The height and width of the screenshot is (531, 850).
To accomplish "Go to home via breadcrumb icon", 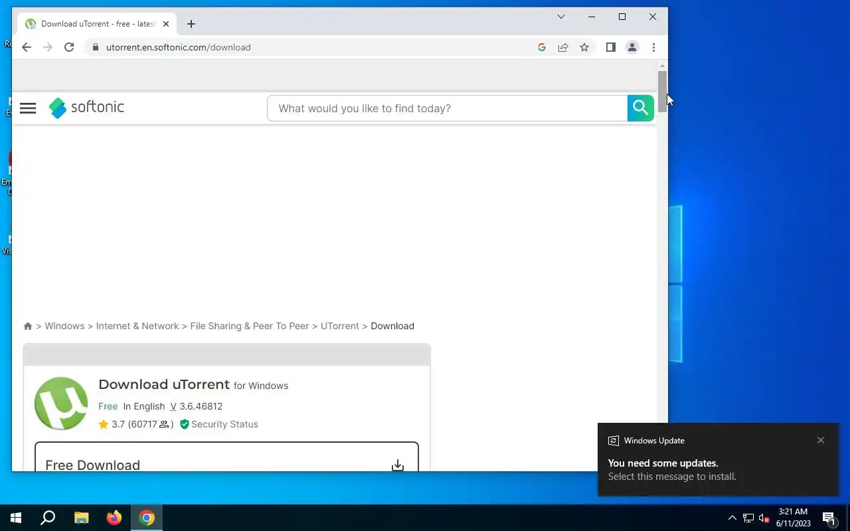I will pyautogui.click(x=28, y=326).
